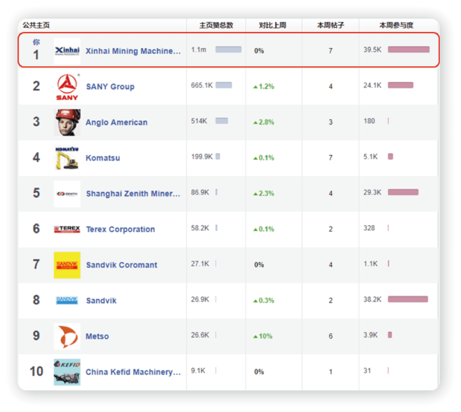The height and width of the screenshot is (412, 461).
Task: Click Komatsu's 5.1K engagement value
Action: [371, 157]
